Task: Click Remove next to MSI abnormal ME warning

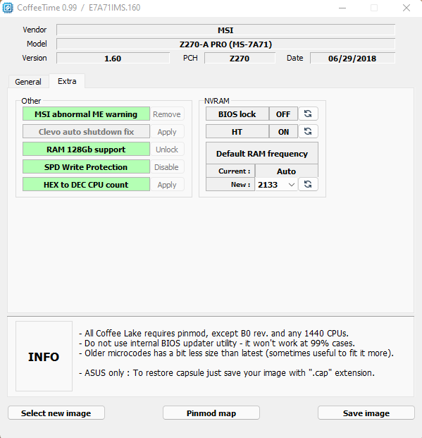Action: point(167,114)
